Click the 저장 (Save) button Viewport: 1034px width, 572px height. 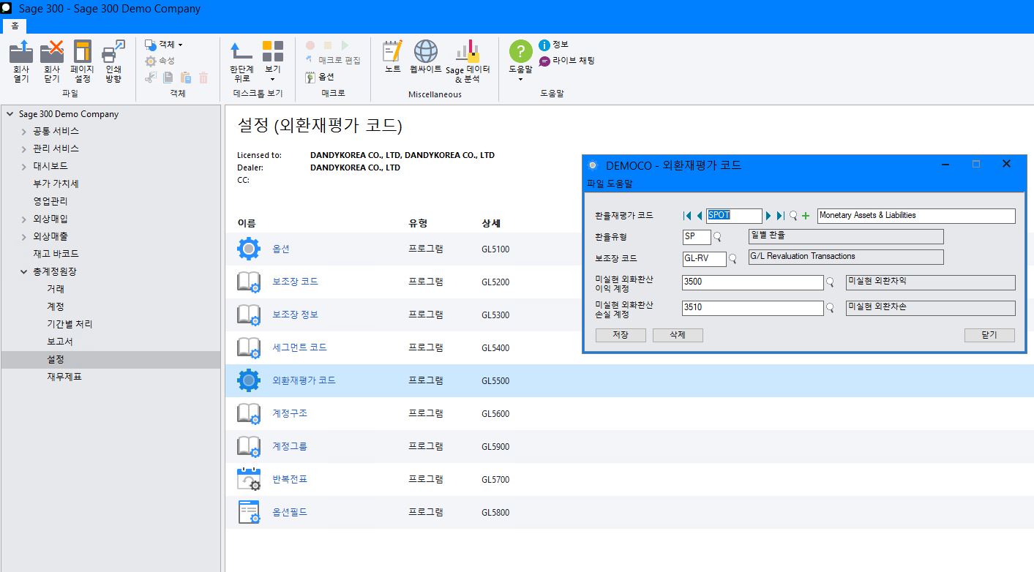(x=621, y=335)
